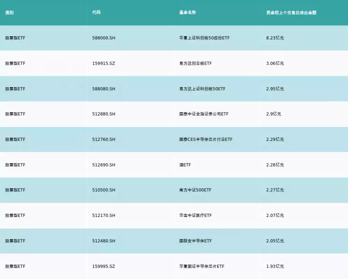
Task: Pick the outflow amount "2.95亿元"
Action: (x=275, y=89)
